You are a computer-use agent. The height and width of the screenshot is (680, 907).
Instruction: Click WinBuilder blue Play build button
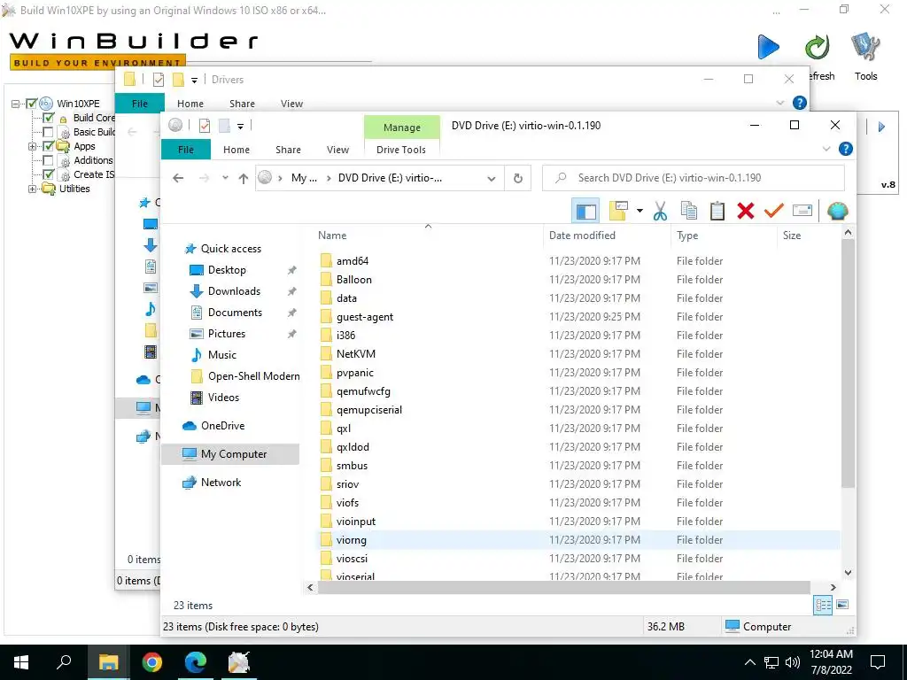tap(768, 47)
